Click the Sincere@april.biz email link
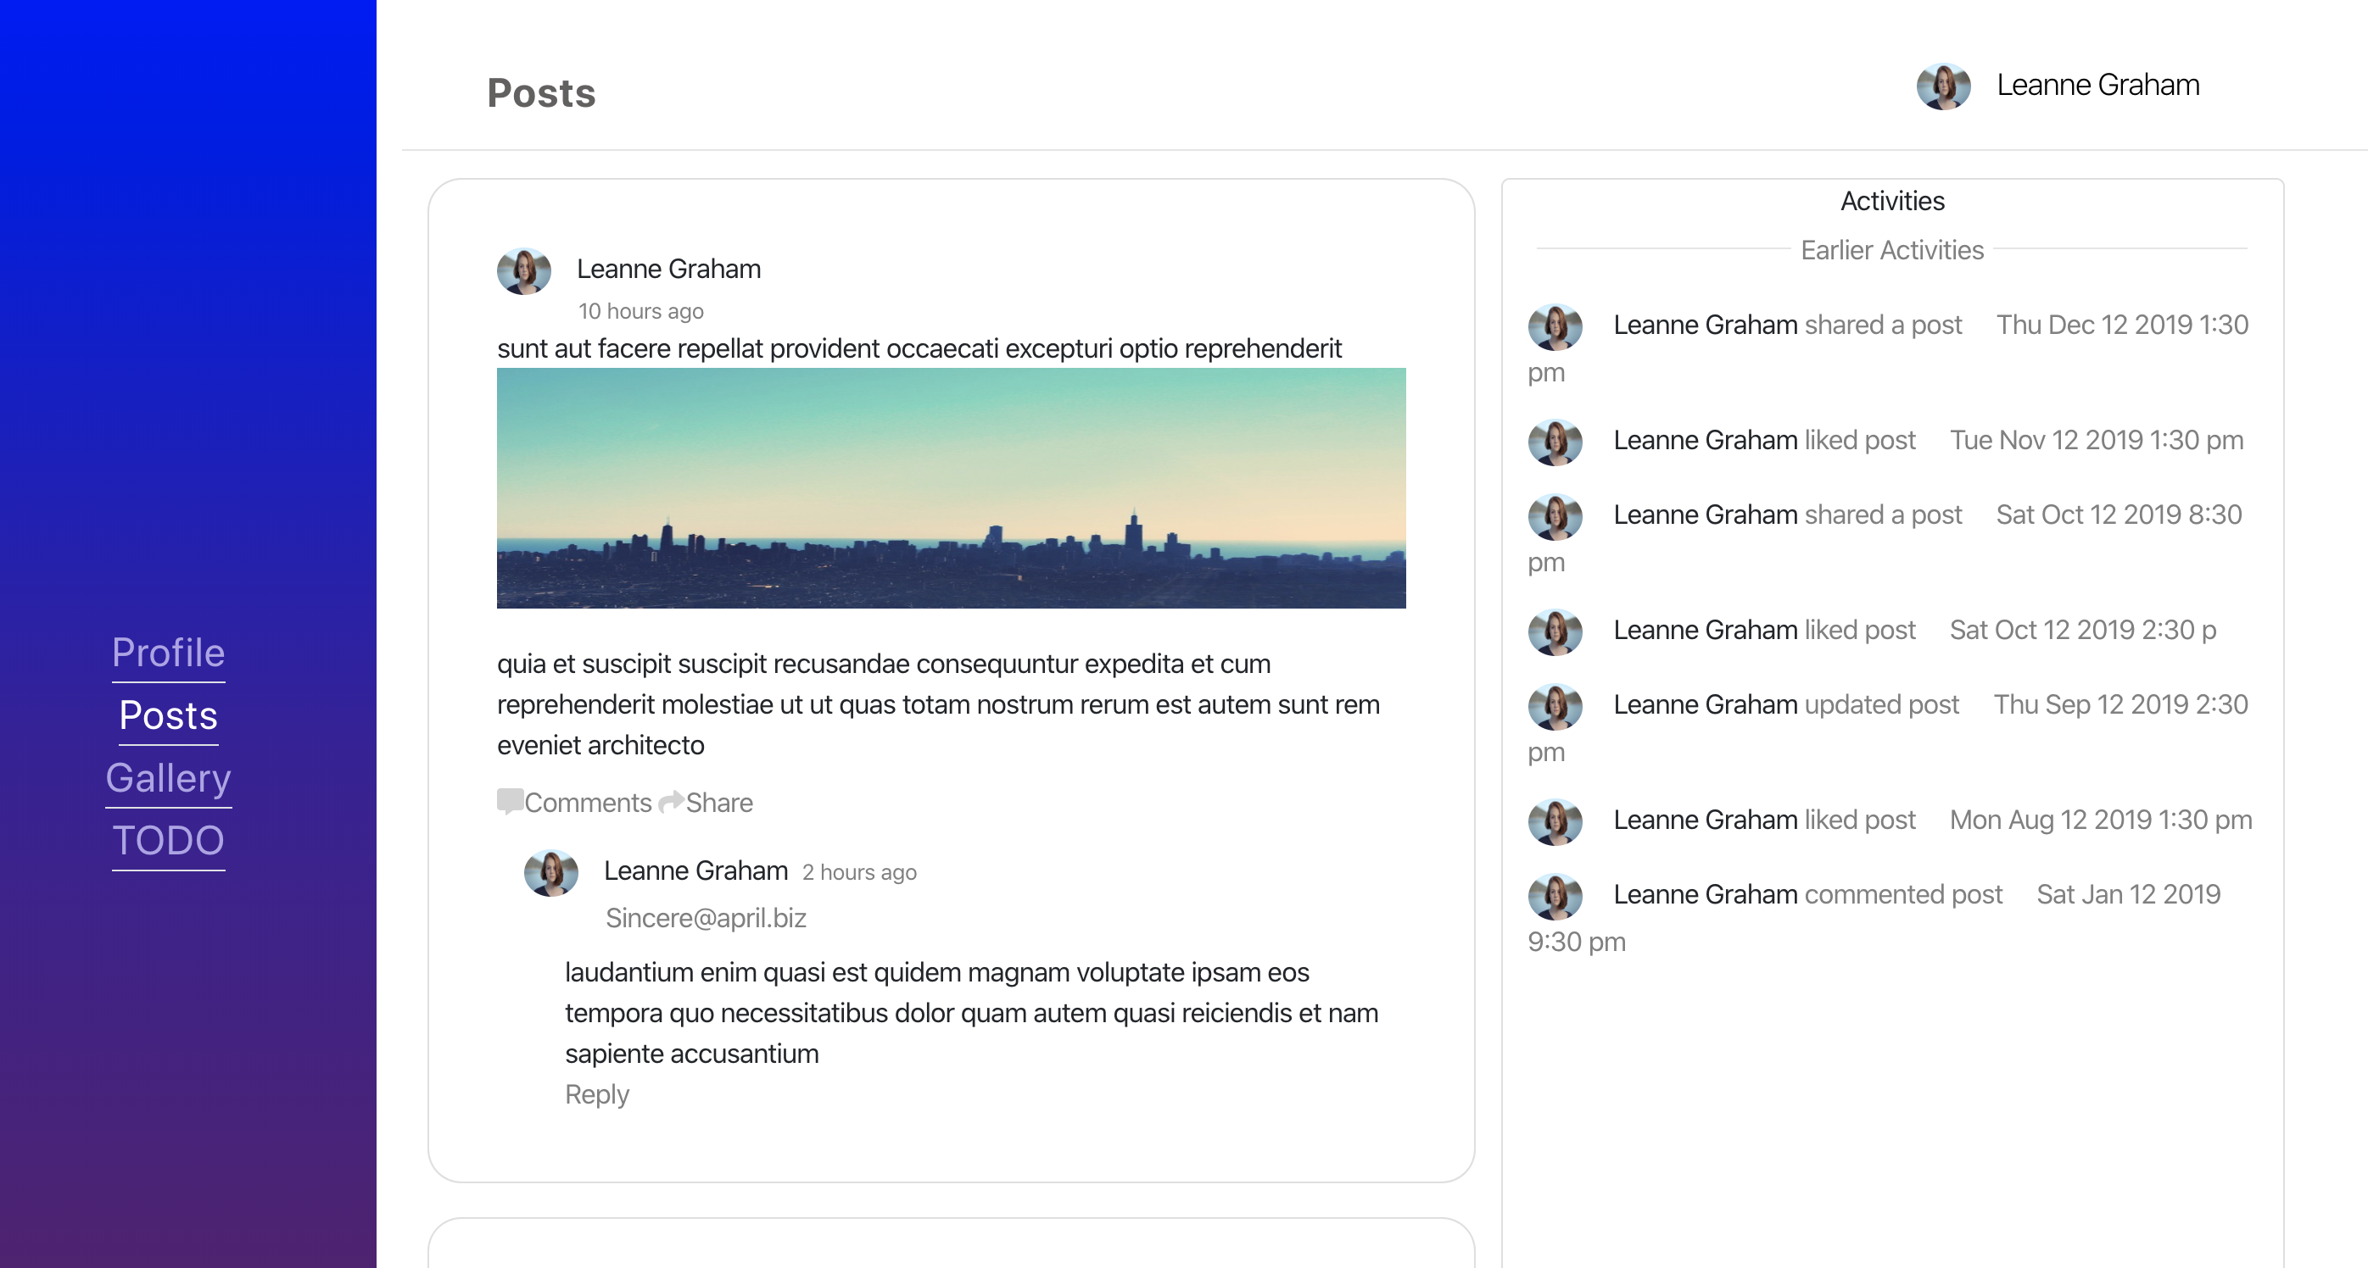Viewport: 2368px width, 1268px height. click(705, 918)
